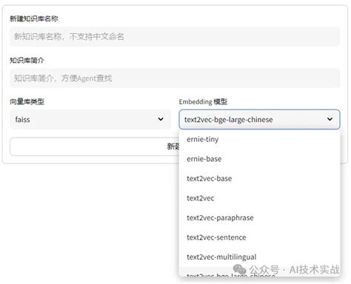Choose text2vec-base from the list

click(x=259, y=178)
